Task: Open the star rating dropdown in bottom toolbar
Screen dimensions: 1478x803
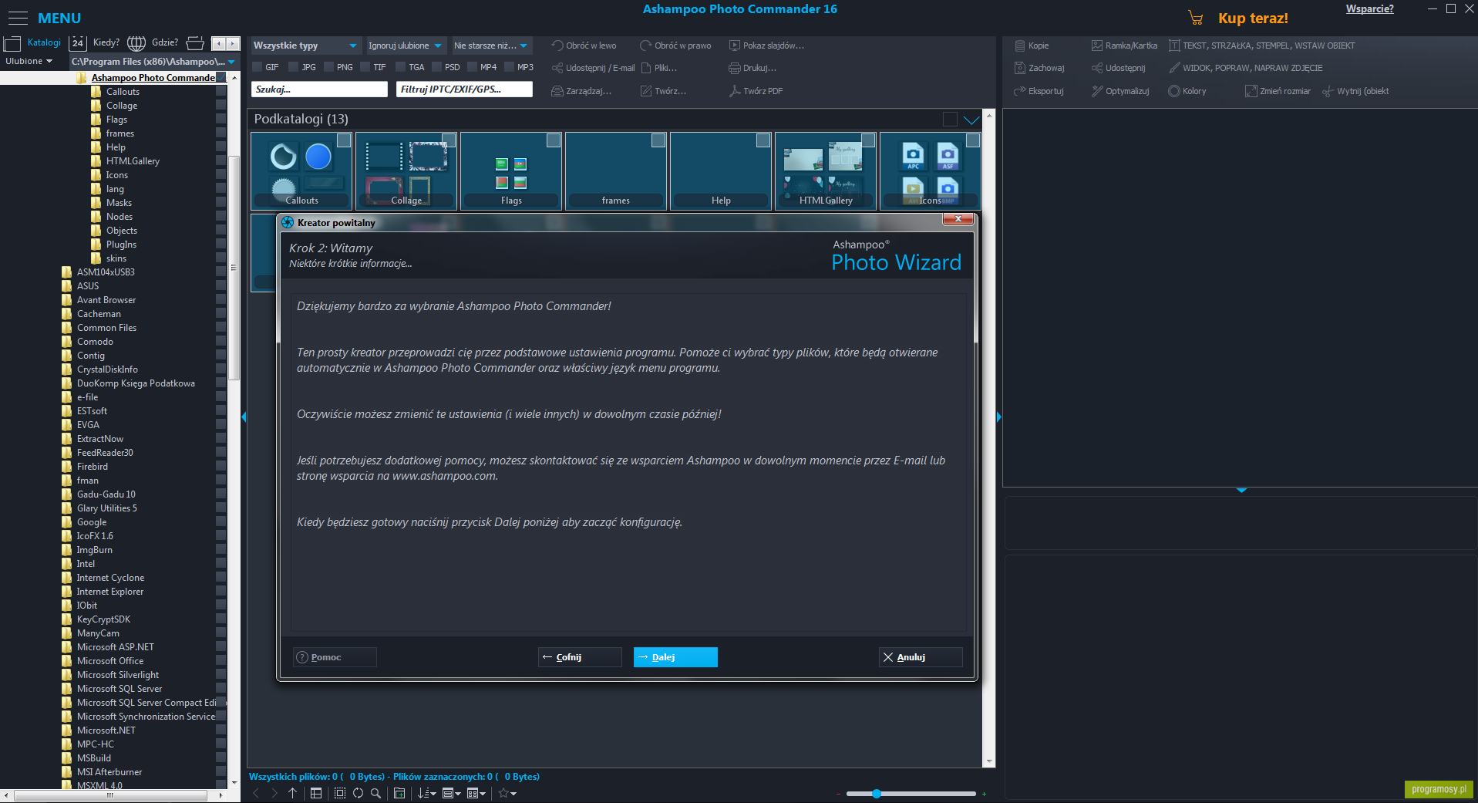Action: [507, 793]
